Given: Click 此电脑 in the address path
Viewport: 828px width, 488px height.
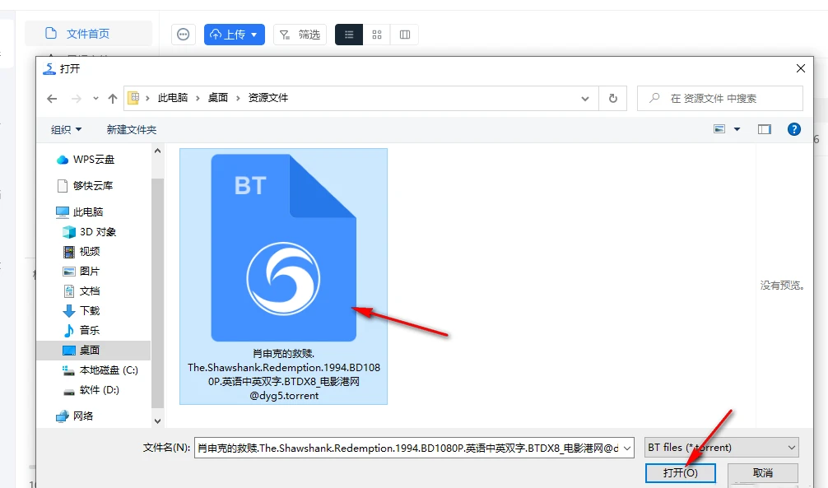Looking at the screenshot, I should pyautogui.click(x=173, y=98).
